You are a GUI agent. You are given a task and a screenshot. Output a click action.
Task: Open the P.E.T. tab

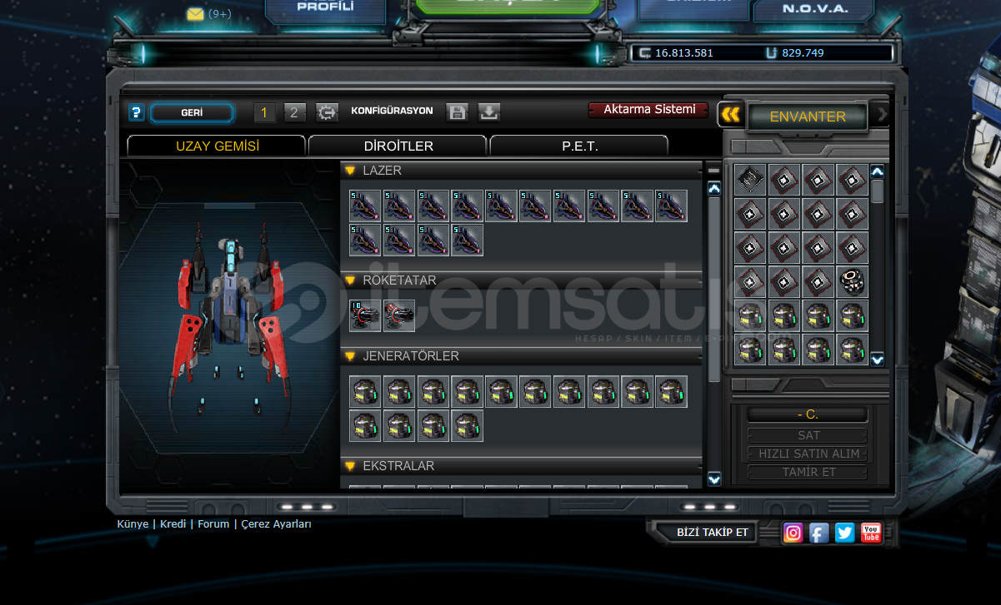click(x=579, y=146)
